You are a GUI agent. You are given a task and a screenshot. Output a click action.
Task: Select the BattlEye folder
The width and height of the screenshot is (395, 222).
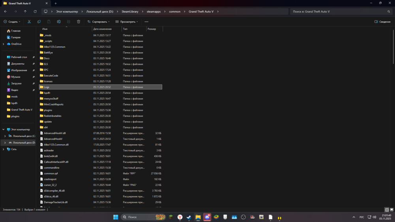(x=100, y=53)
